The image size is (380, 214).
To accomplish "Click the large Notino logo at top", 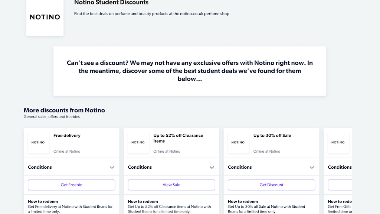I will pyautogui.click(x=45, y=17).
